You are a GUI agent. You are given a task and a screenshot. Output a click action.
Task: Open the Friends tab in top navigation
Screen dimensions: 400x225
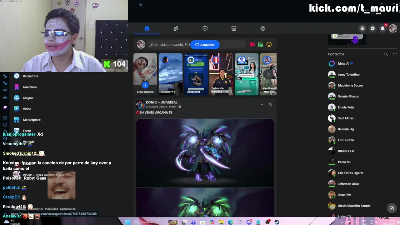tap(176, 28)
